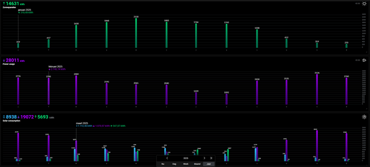Click the sun icon on Zonnepanelen panel
370x167 pixels.
click(364, 4)
